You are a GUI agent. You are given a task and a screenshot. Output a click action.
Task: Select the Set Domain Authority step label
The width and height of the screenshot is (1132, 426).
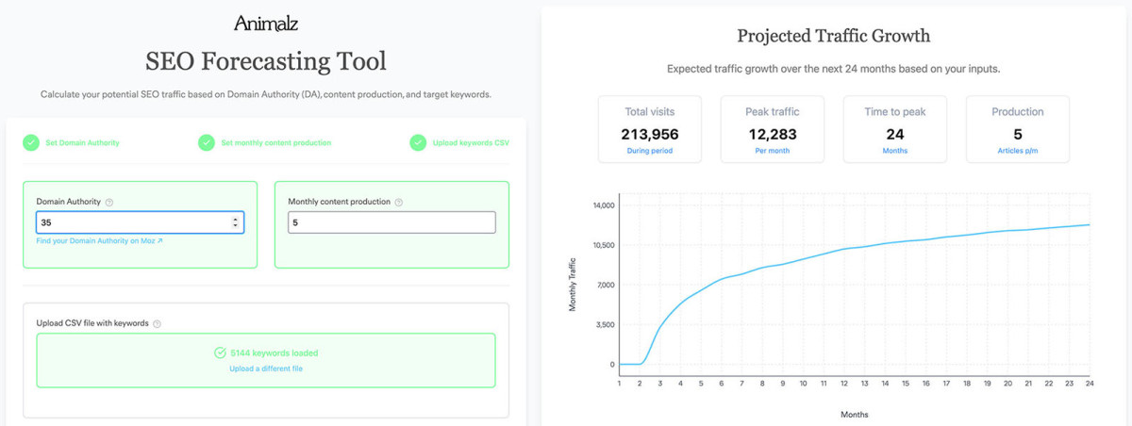[83, 143]
